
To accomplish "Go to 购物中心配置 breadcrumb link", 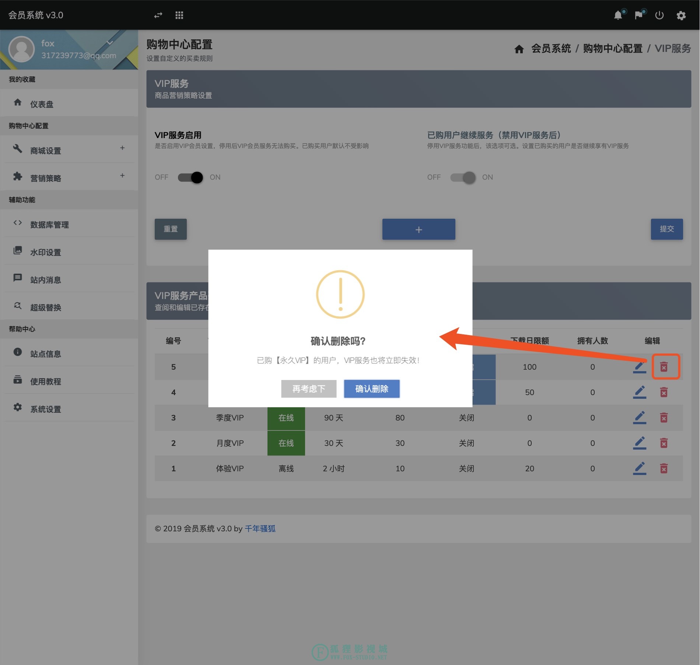I will pyautogui.click(x=612, y=48).
